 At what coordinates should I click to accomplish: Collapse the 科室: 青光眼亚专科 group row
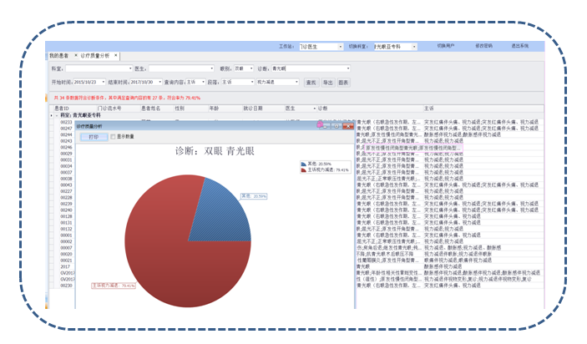click(x=57, y=115)
